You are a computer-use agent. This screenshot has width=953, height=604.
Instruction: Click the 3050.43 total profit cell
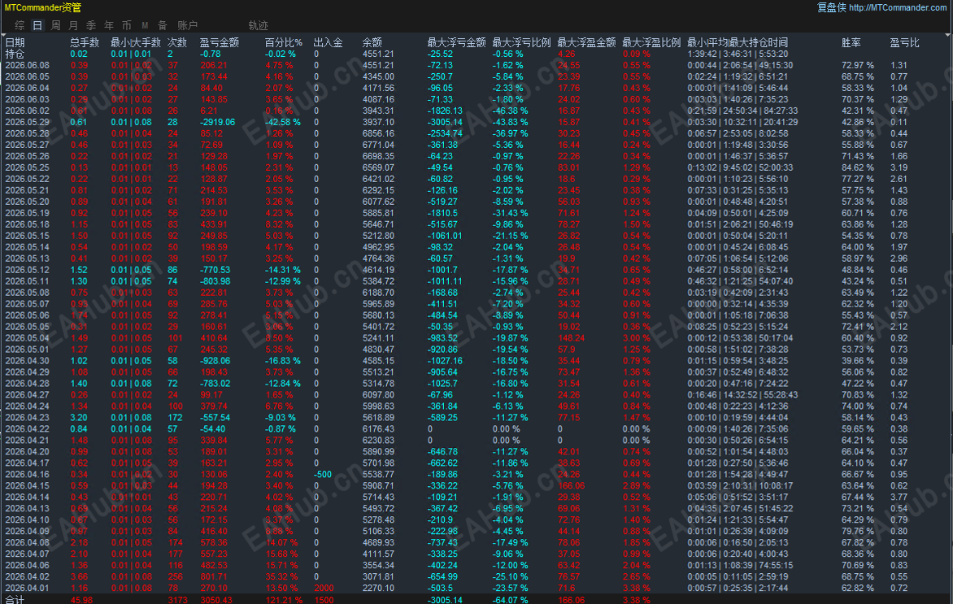click(215, 600)
